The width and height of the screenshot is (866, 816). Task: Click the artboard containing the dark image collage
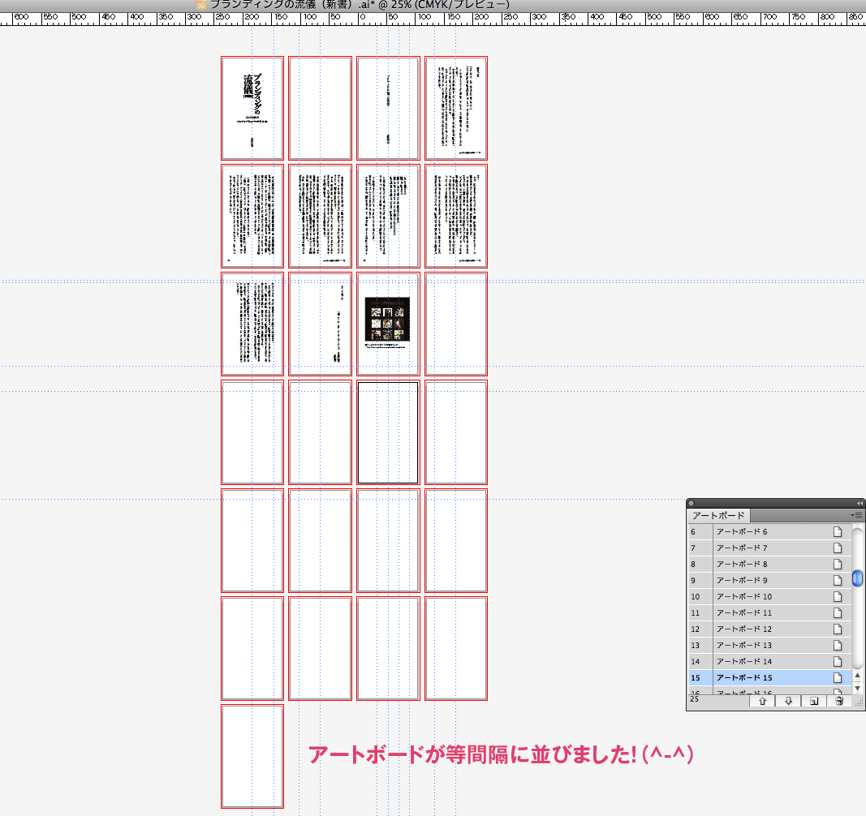point(388,324)
